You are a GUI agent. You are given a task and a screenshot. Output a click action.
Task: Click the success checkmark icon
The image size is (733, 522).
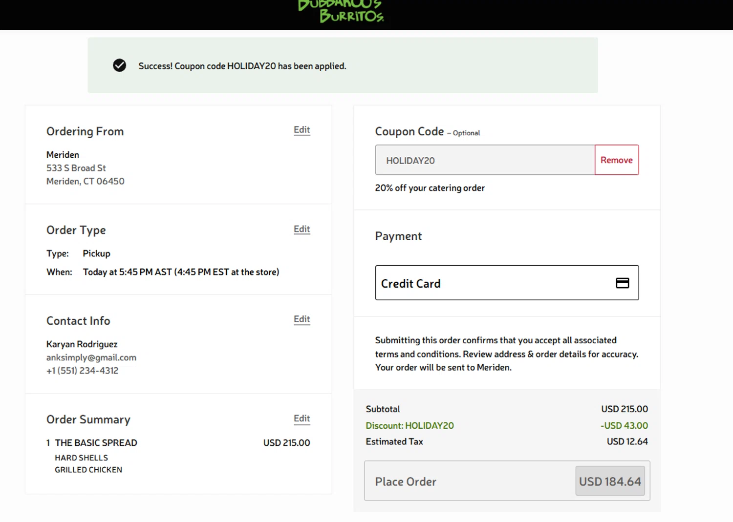119,65
